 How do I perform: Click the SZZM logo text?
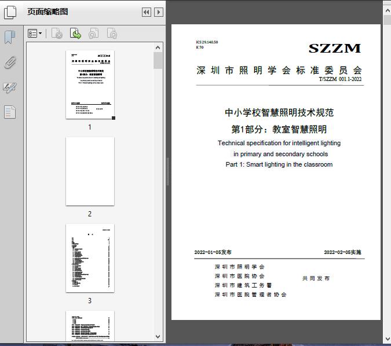335,49
